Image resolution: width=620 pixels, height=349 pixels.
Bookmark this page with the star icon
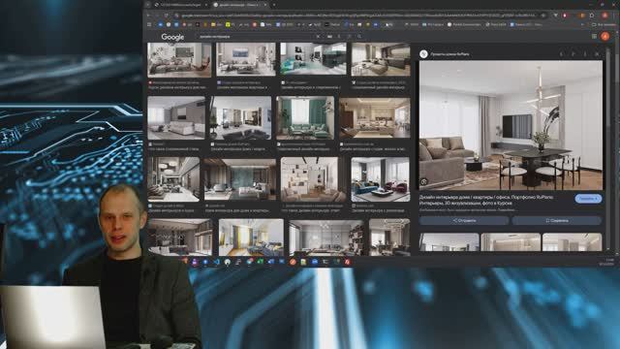(x=543, y=16)
